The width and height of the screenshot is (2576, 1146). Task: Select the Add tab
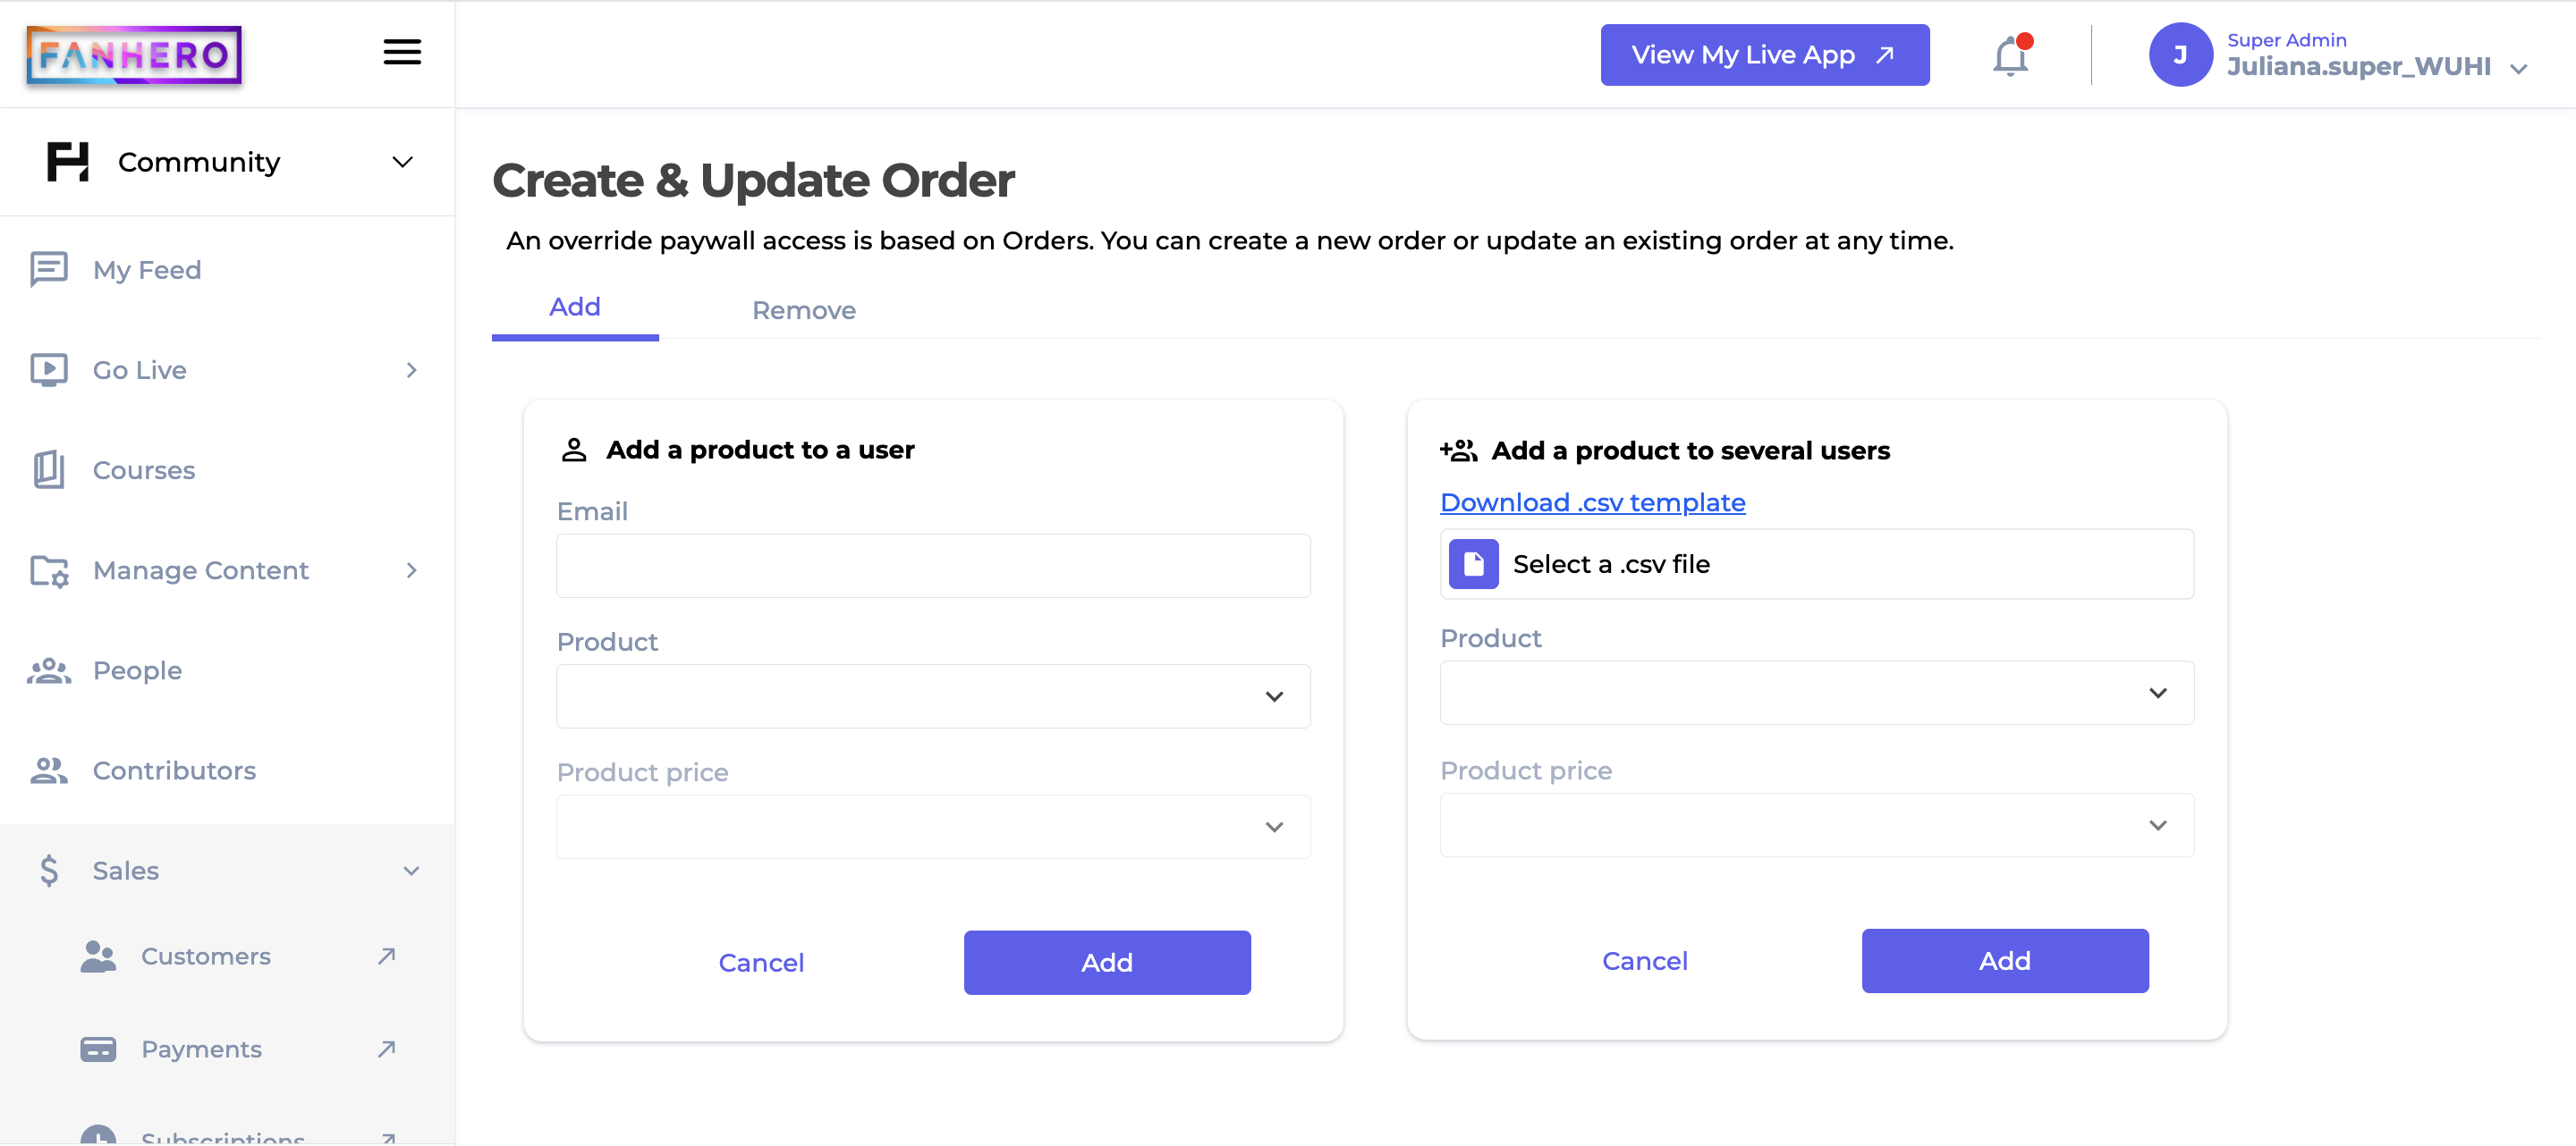pyautogui.click(x=575, y=307)
